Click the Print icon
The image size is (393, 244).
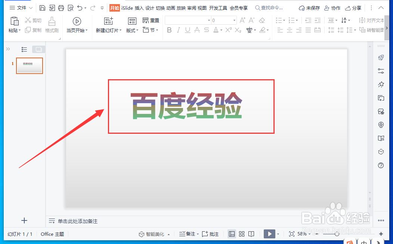pos(61,8)
